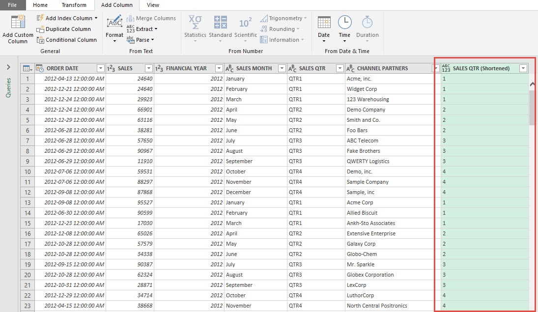Click the Duration stopwatch icon
Image resolution: width=538 pixels, height=312 pixels.
pos(367,22)
